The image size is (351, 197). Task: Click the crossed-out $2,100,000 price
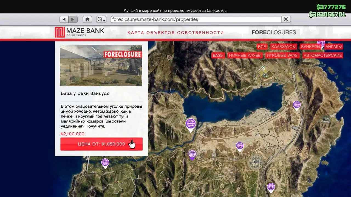coord(73,134)
